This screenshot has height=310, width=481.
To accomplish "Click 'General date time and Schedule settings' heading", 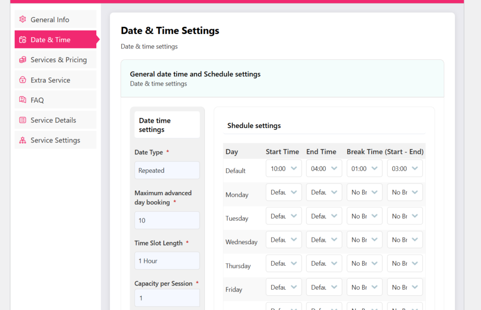I will (195, 74).
